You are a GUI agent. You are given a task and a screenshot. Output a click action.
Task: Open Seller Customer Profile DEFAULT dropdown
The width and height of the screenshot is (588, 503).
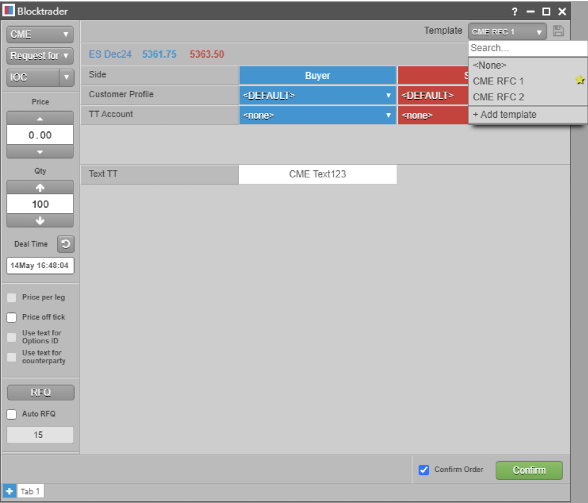pyautogui.click(x=433, y=95)
